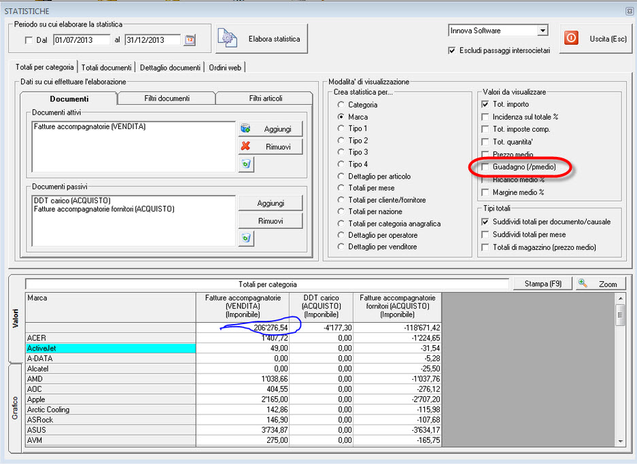Image resolution: width=637 pixels, height=464 pixels.
Task: Click Aggiungi in Documenti attivi section
Action: pyautogui.click(x=270, y=128)
